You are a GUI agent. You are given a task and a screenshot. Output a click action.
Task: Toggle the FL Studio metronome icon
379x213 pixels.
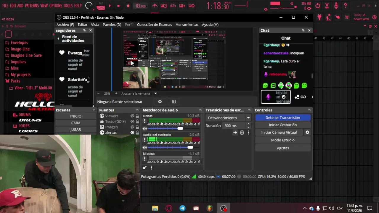[x=155, y=6]
